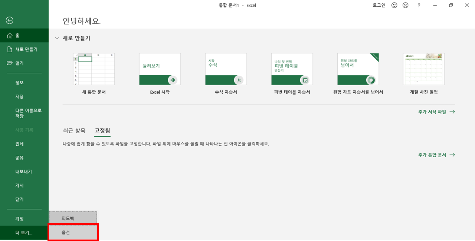
Task: Open 열기 in the left sidebar
Action: click(24, 63)
